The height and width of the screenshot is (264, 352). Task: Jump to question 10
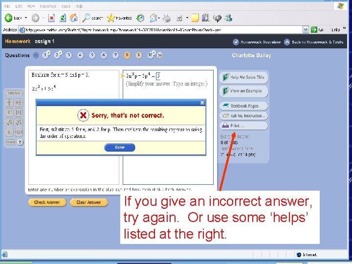(x=151, y=55)
